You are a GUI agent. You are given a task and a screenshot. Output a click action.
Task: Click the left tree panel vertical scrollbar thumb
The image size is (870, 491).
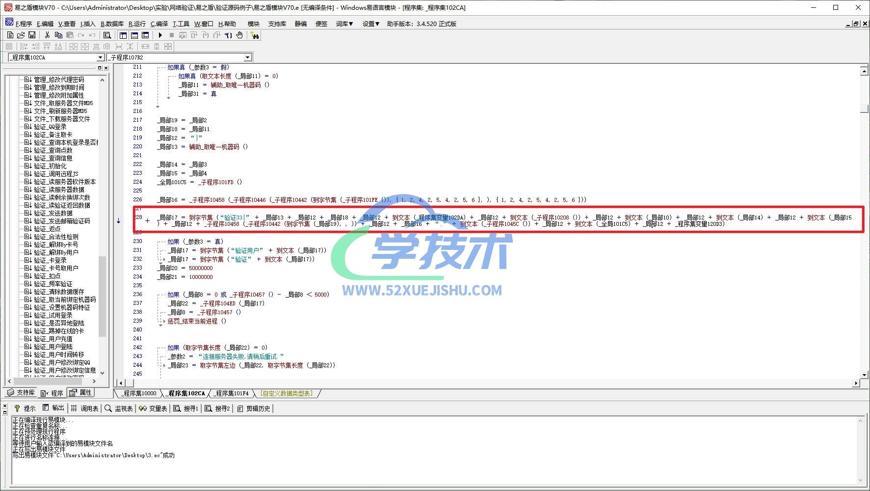pos(102,296)
